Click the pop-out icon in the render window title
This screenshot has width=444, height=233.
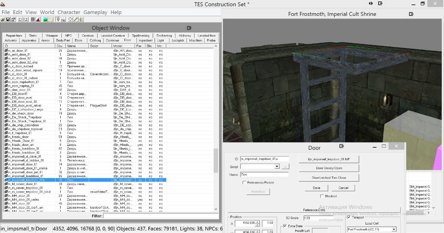pyautogui.click(x=411, y=14)
